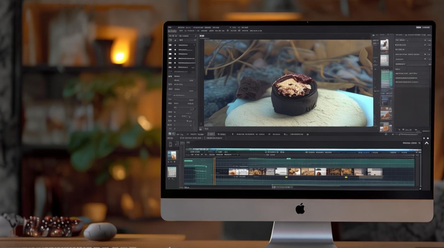The height and width of the screenshot is (248, 444).
Task: Select the last gray clip in the timeline filmstrip
Action: click(x=375, y=172)
